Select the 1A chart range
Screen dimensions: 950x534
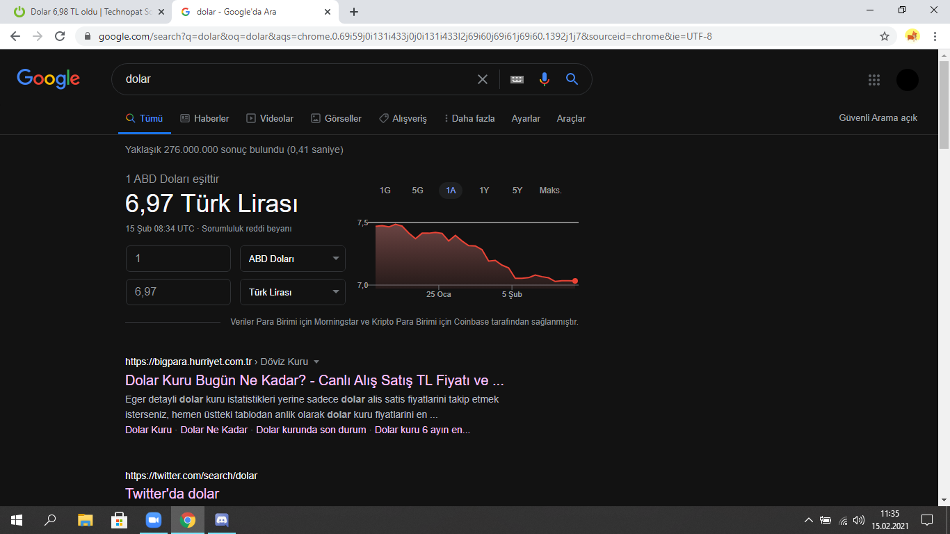click(451, 191)
